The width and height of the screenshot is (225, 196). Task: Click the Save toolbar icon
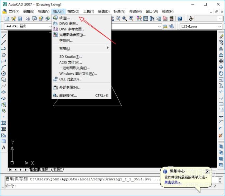(x=20, y=18)
